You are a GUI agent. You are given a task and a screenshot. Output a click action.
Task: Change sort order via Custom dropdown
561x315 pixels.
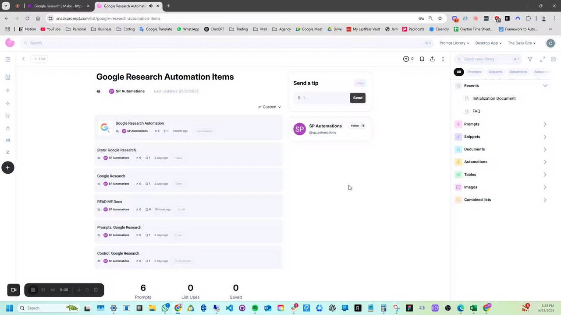pyautogui.click(x=270, y=107)
